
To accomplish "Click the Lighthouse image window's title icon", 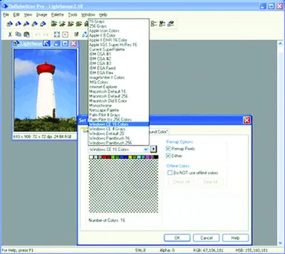I will [x=16, y=44].
